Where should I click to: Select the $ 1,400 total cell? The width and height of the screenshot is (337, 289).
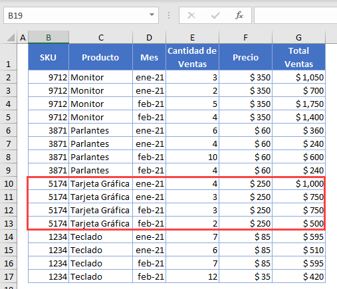click(298, 117)
